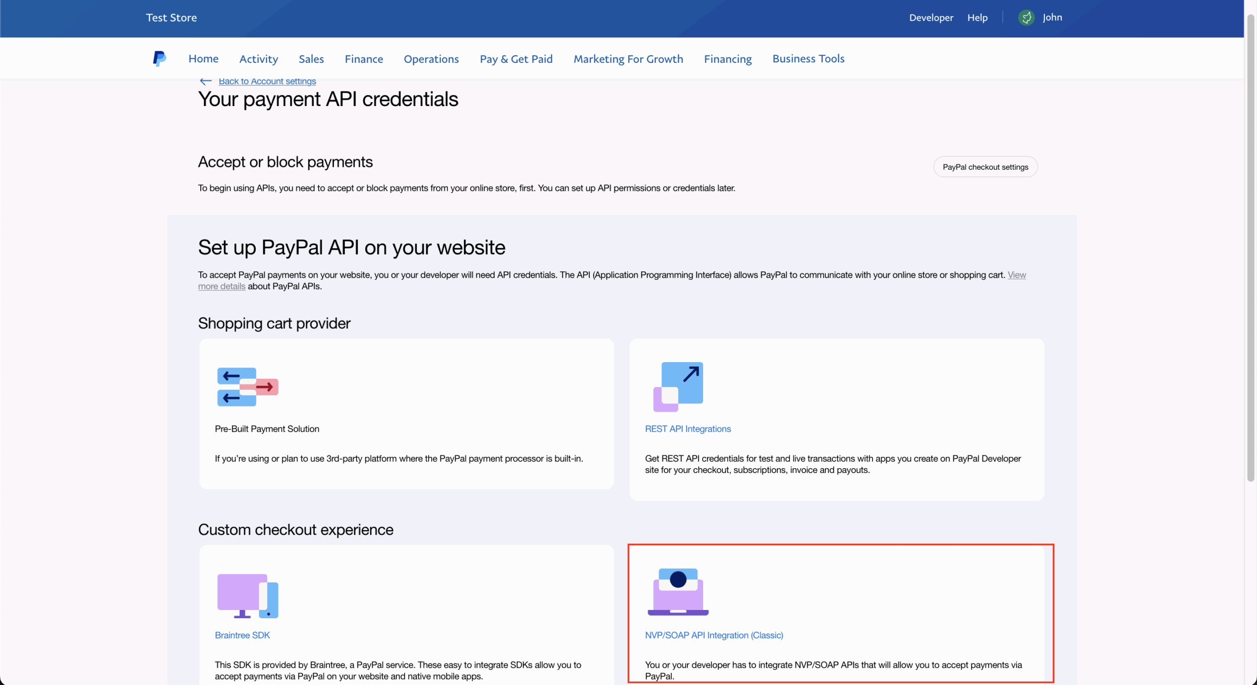Click the REST API Integrations icon
The height and width of the screenshot is (685, 1257).
(x=678, y=387)
